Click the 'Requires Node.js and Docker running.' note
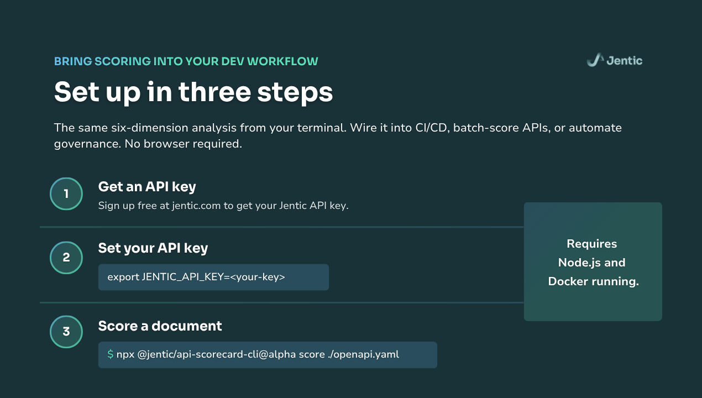The height and width of the screenshot is (398, 702). click(x=593, y=262)
